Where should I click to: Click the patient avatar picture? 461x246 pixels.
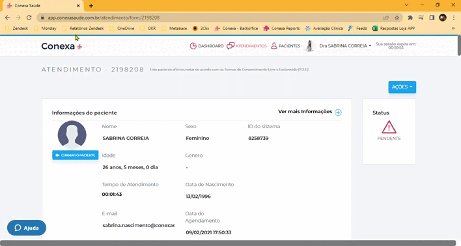pyautogui.click(x=72, y=134)
